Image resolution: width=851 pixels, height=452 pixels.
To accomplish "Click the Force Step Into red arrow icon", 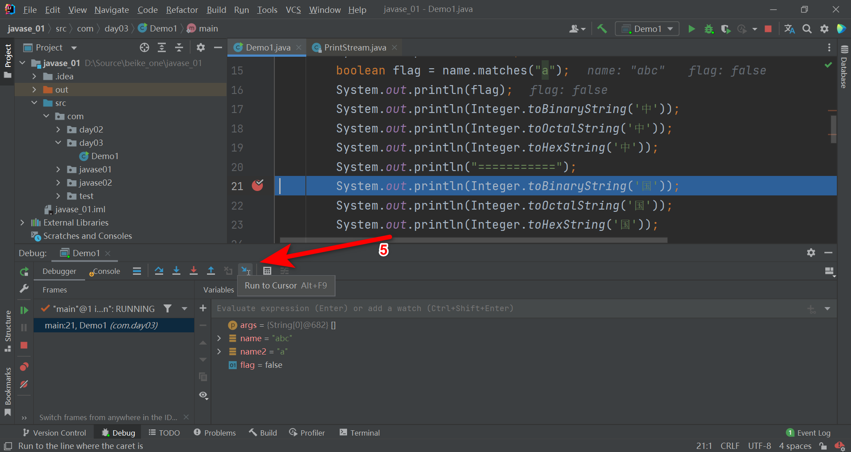I will [194, 271].
